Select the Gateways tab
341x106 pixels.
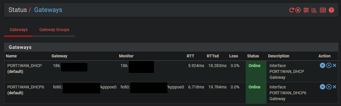coord(19,30)
